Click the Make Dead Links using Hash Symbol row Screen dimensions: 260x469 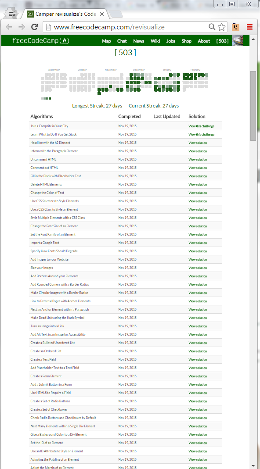click(126, 318)
